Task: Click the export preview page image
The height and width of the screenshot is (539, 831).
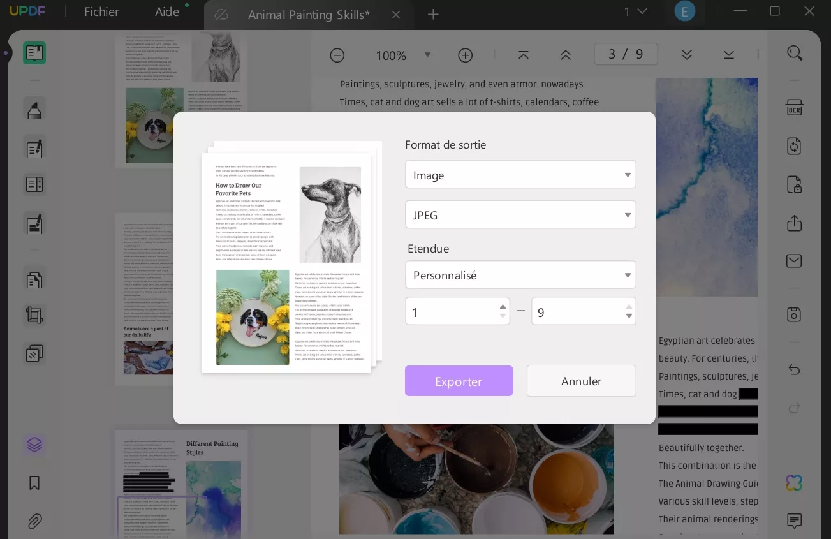Action: [286, 262]
